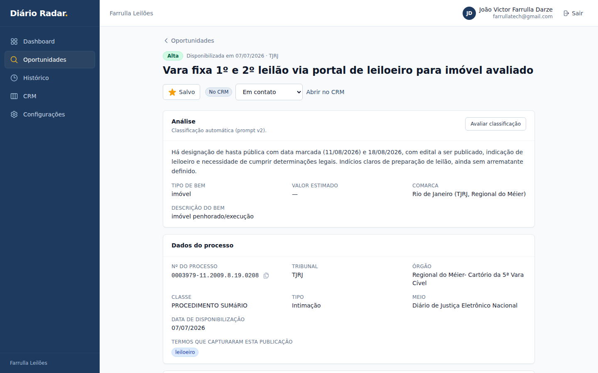The width and height of the screenshot is (598, 373).
Task: Open Dashboard from the sidebar
Action: pyautogui.click(x=50, y=41)
